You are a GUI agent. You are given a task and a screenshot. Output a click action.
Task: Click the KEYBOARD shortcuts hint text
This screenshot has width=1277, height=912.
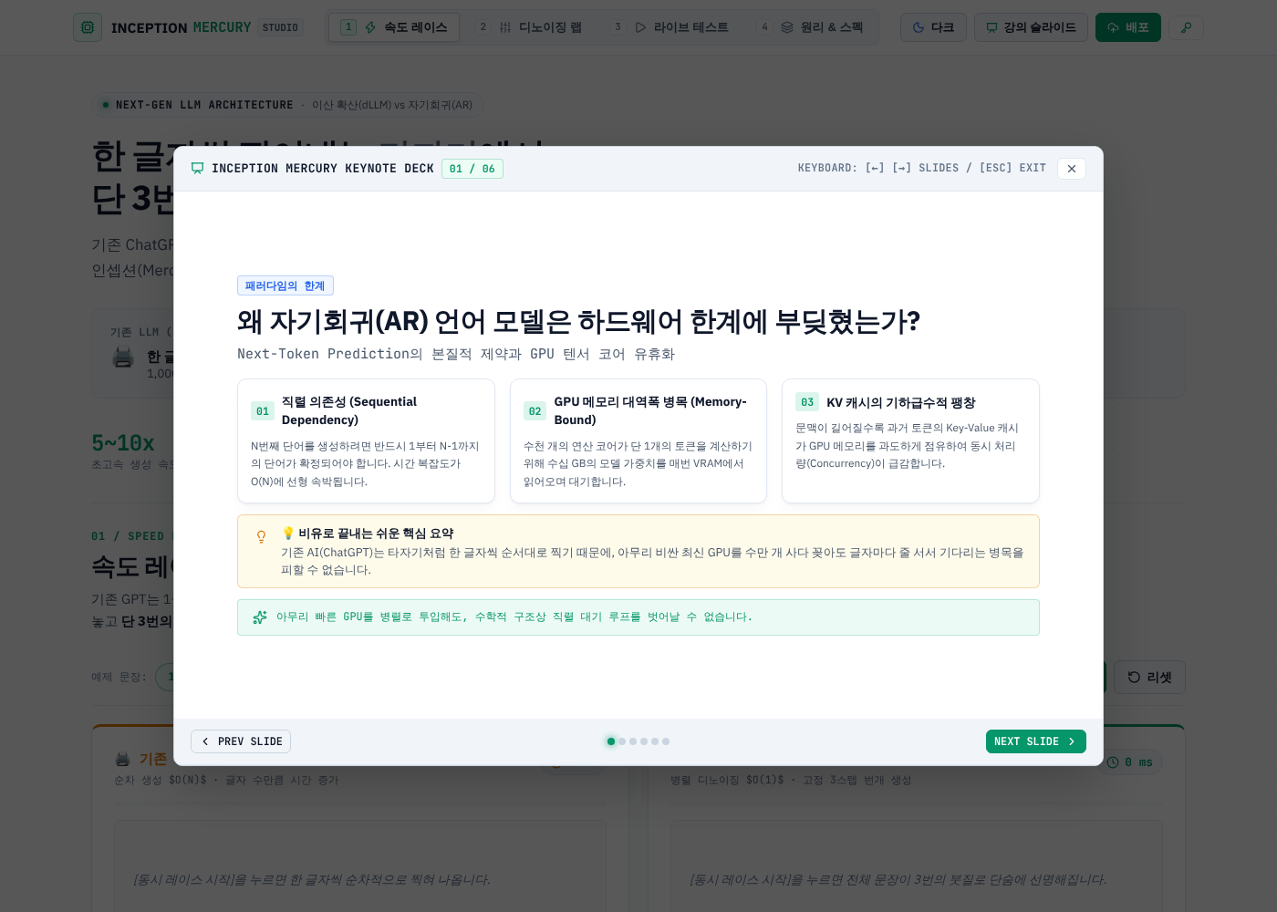[921, 168]
